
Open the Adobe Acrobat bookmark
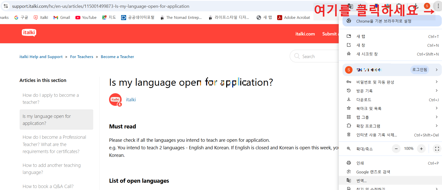(294, 17)
